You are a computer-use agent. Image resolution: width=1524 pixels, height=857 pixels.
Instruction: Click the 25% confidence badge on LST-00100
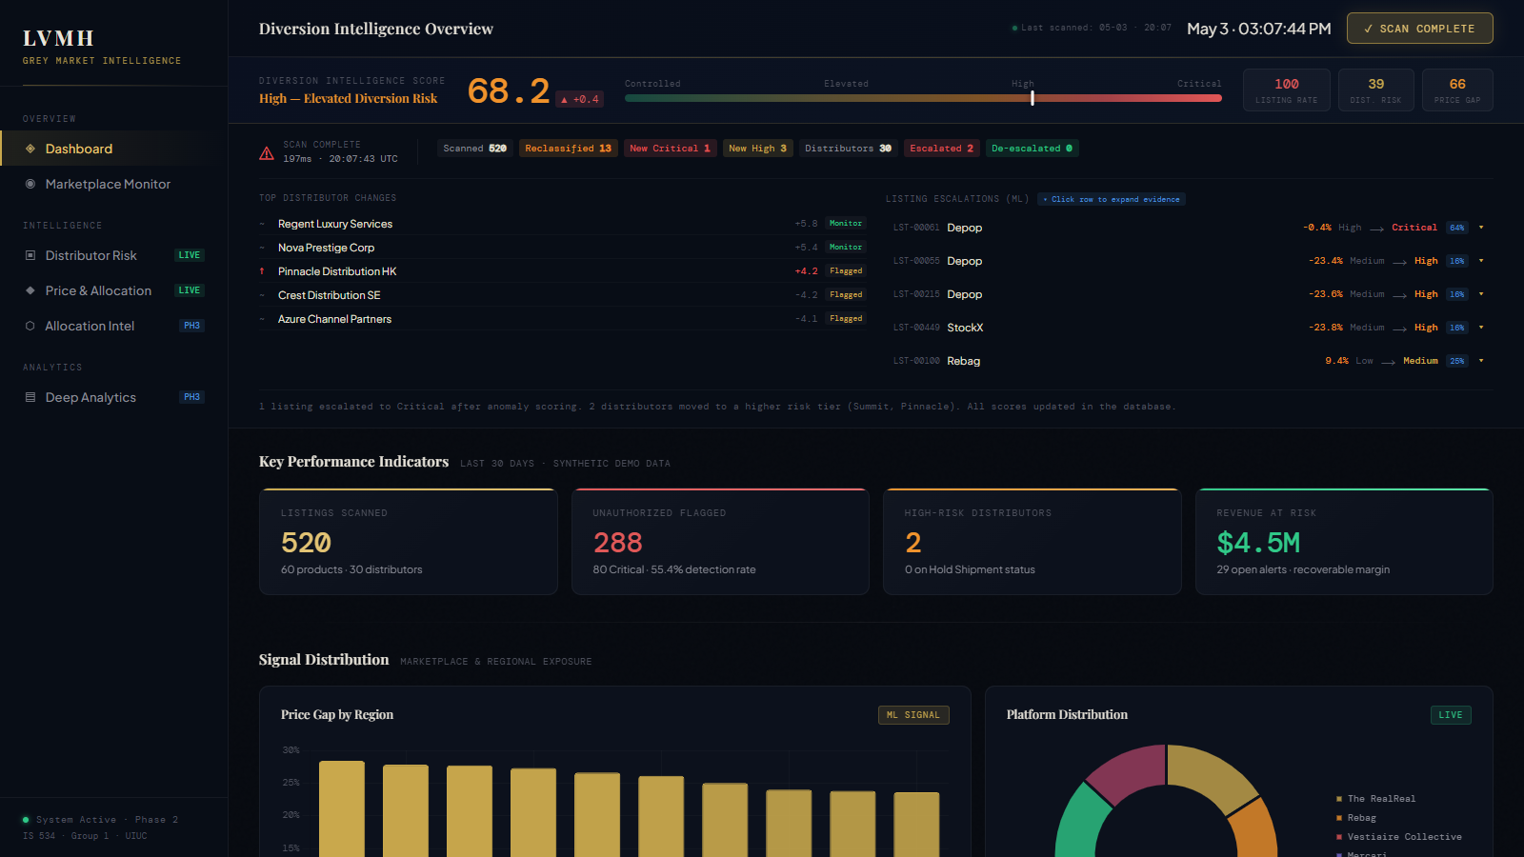tap(1457, 361)
